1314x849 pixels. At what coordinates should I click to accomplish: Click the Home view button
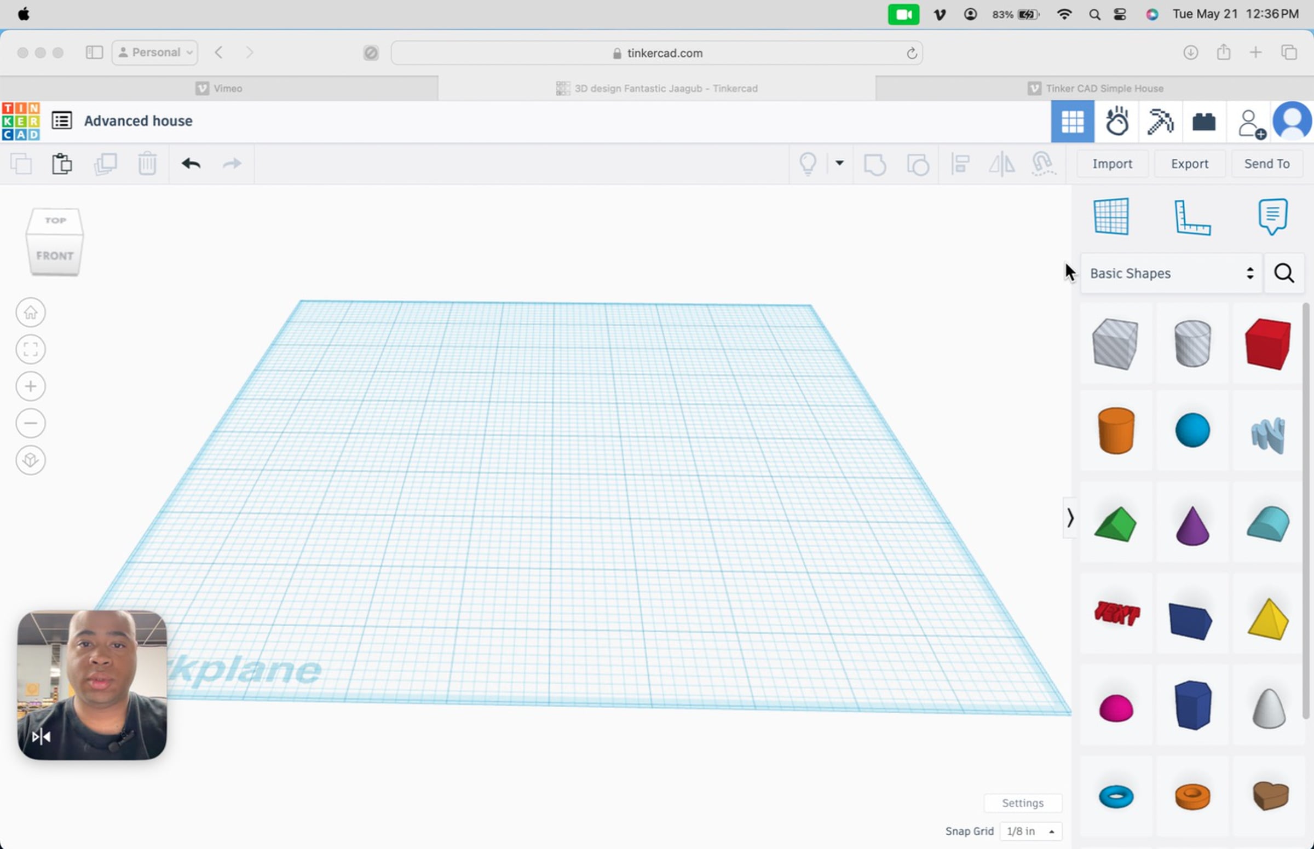[x=30, y=313]
